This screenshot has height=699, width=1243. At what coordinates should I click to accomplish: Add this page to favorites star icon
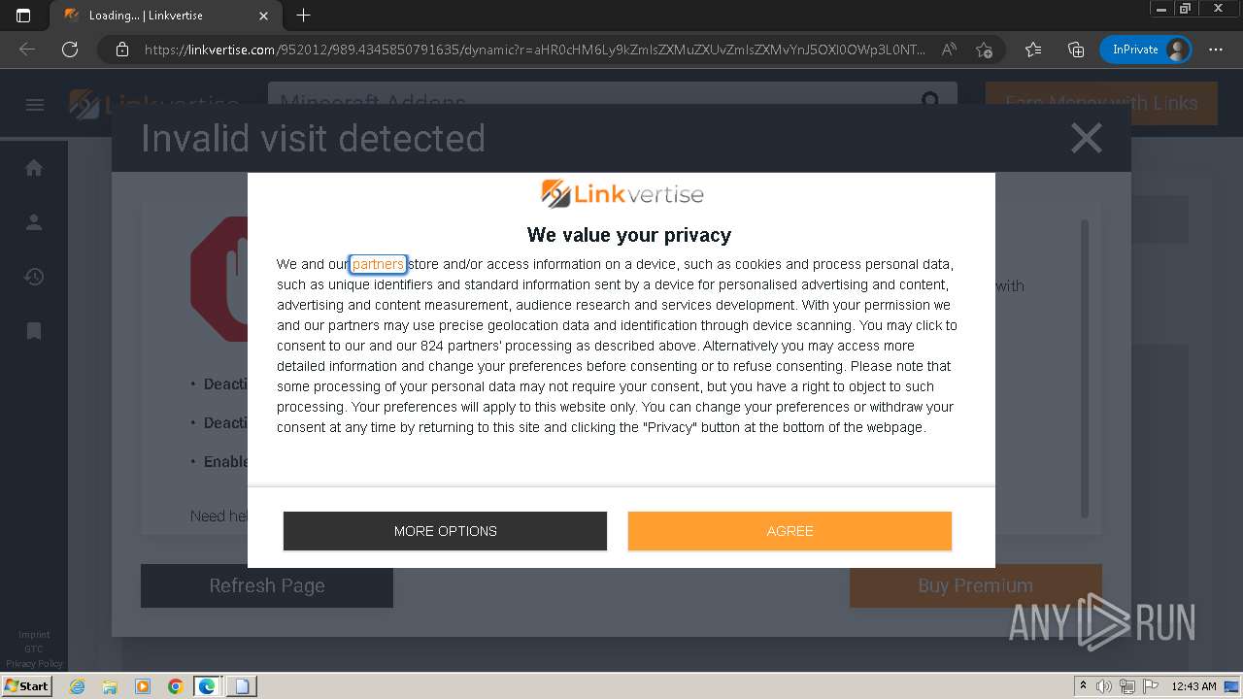click(x=984, y=50)
